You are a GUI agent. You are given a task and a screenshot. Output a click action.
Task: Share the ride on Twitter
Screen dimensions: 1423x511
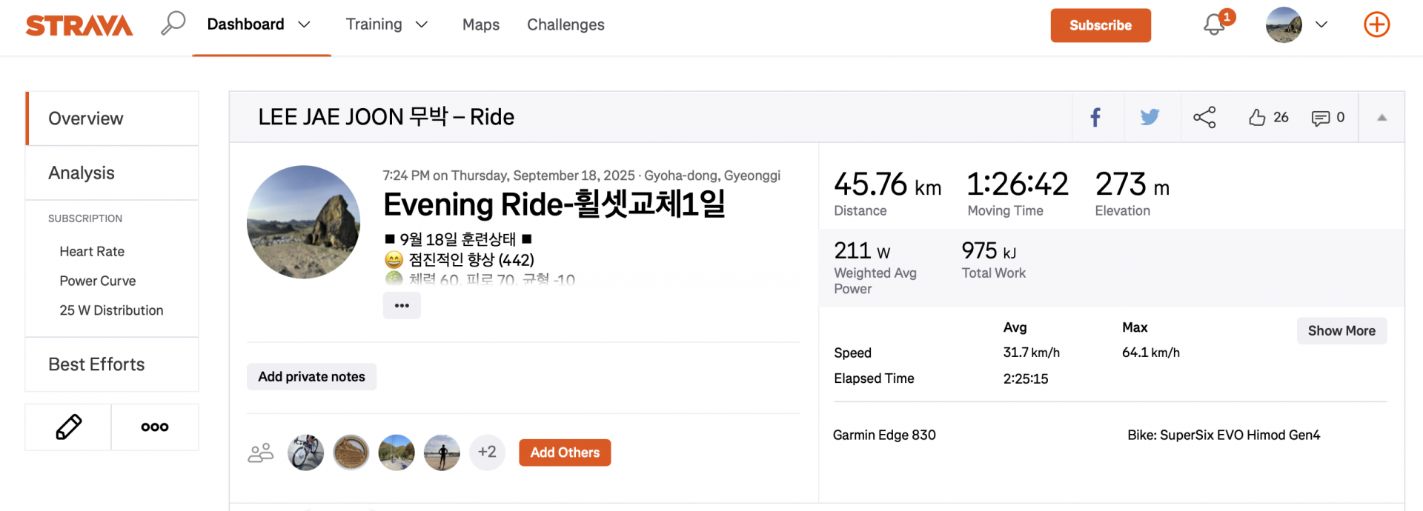click(x=1150, y=117)
